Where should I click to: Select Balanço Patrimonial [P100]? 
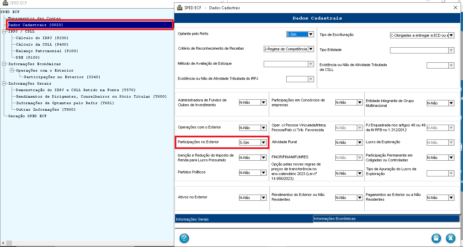click(47, 51)
